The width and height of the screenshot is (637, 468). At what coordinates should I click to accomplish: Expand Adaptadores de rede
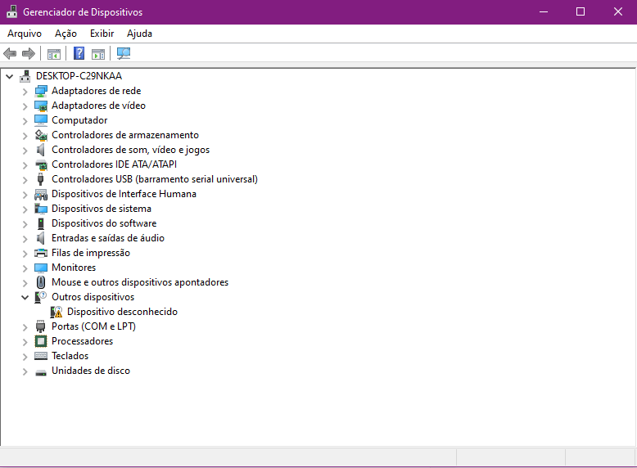(x=25, y=92)
